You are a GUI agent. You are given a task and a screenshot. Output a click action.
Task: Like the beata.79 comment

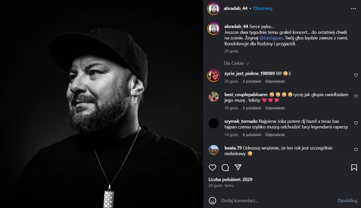tap(356, 150)
